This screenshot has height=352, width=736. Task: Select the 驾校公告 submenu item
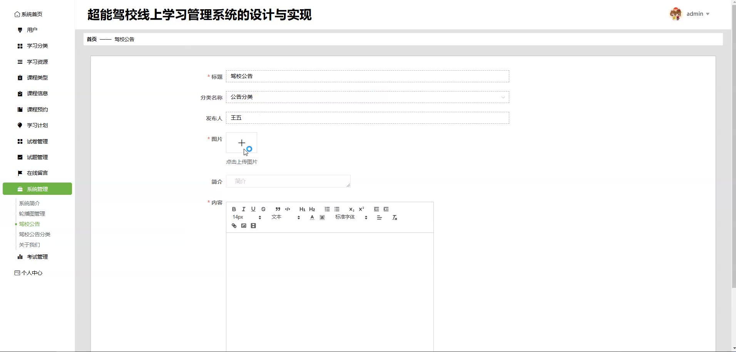[29, 224]
